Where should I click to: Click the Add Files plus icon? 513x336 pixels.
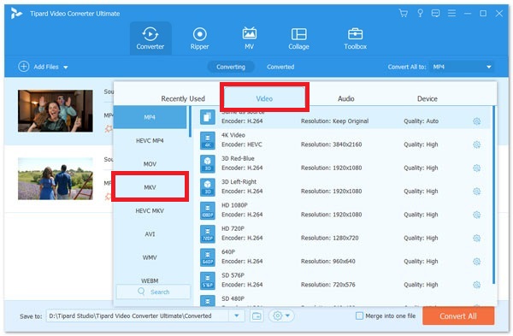tap(24, 67)
